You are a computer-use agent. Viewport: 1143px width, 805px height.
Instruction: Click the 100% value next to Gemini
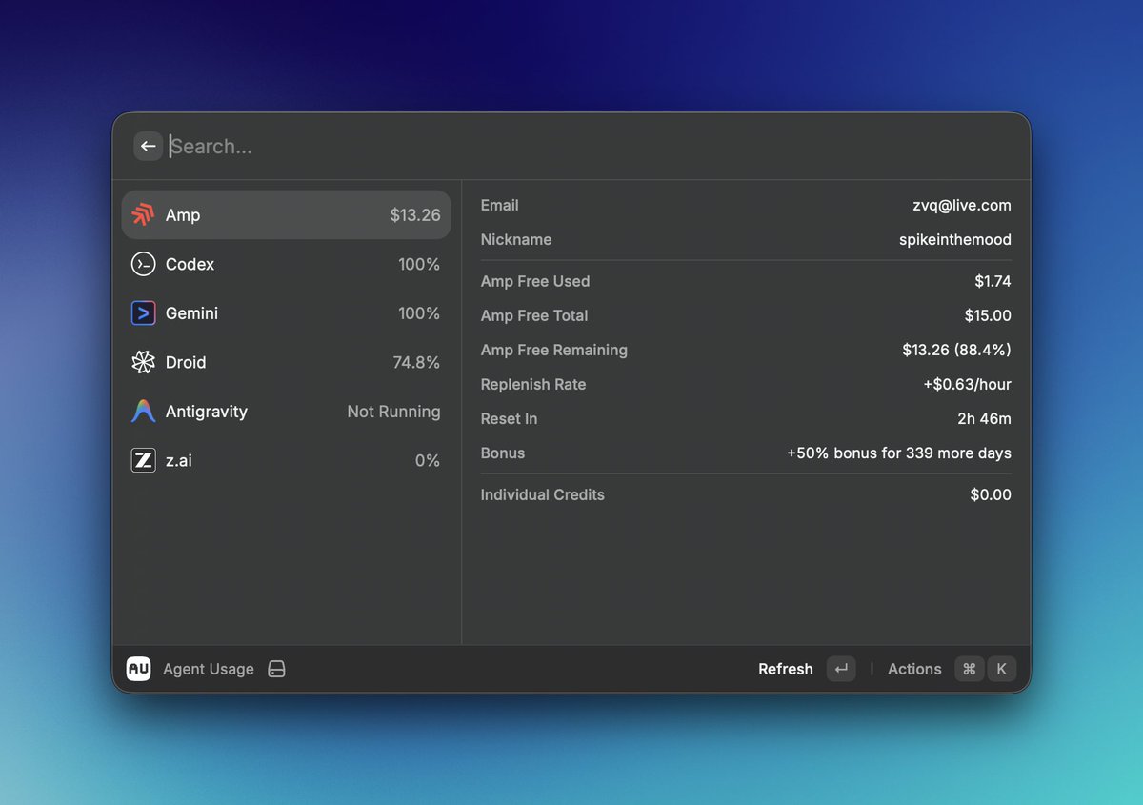419,313
